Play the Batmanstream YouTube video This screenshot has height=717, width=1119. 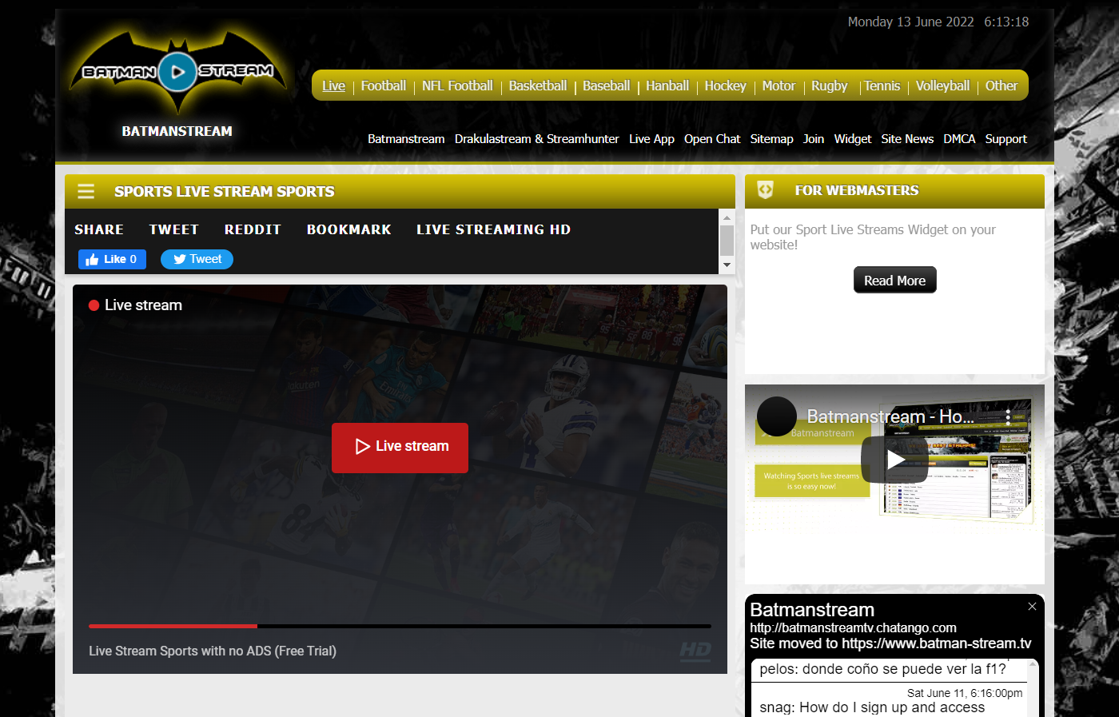tap(894, 459)
